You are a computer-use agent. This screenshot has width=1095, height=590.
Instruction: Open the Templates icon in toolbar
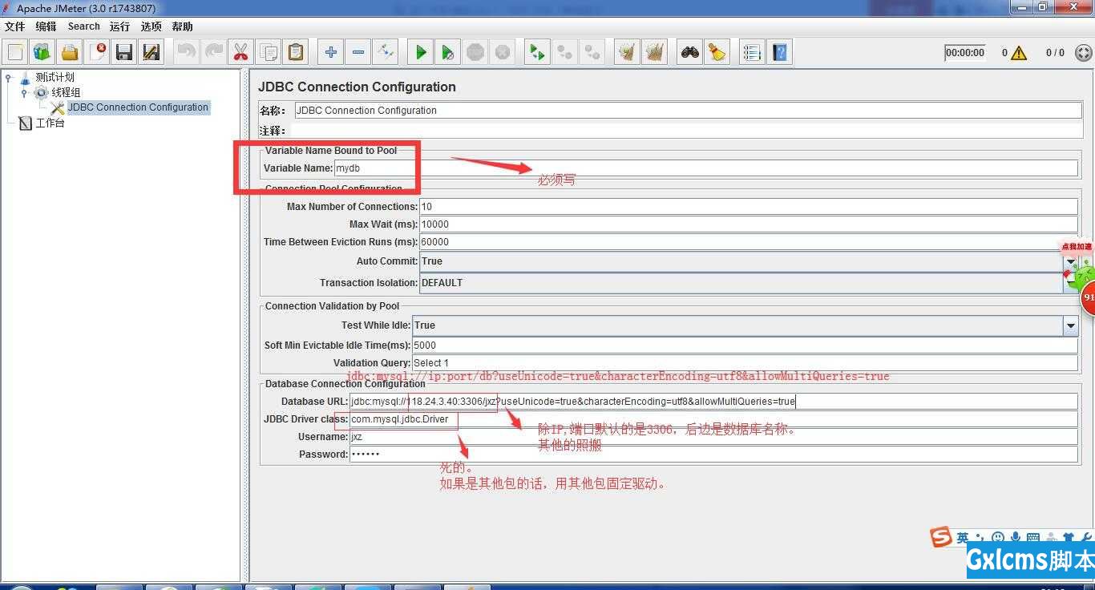42,52
